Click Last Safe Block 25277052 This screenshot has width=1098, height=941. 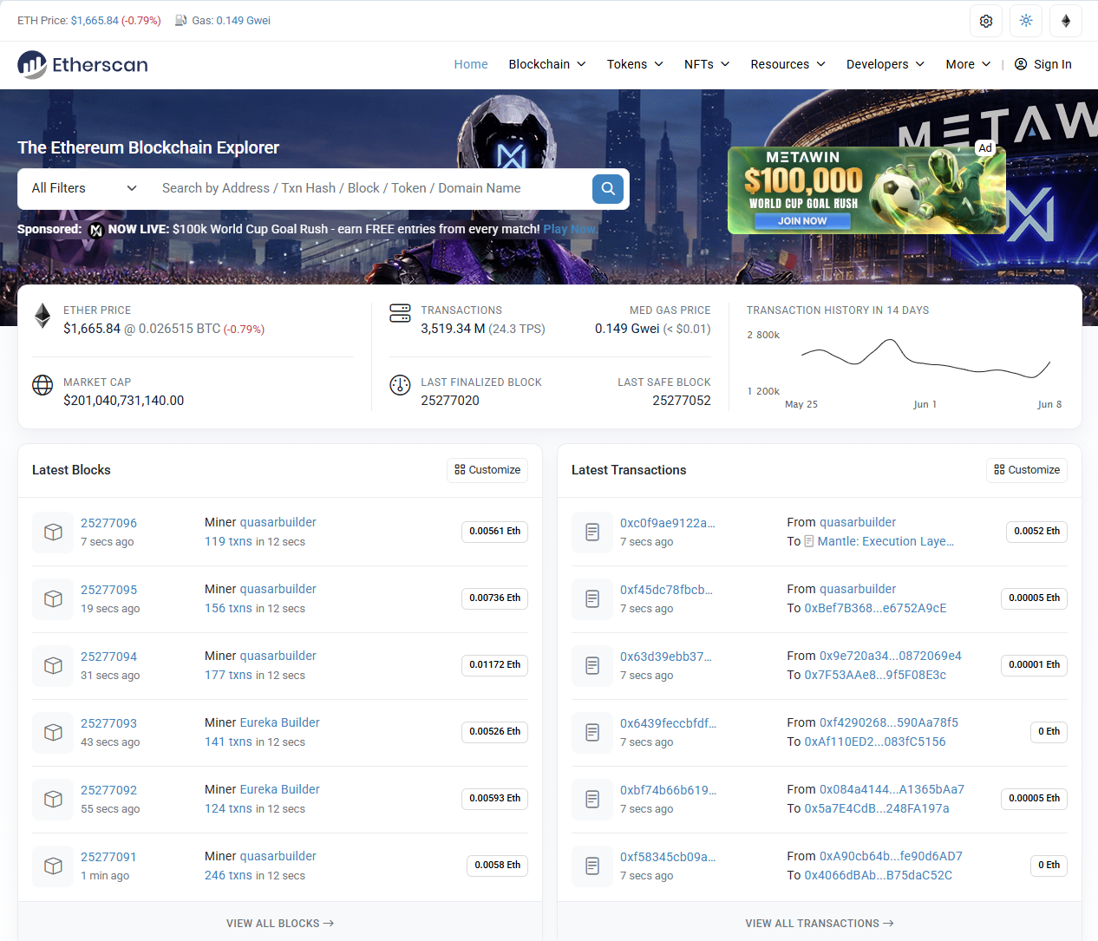point(682,401)
